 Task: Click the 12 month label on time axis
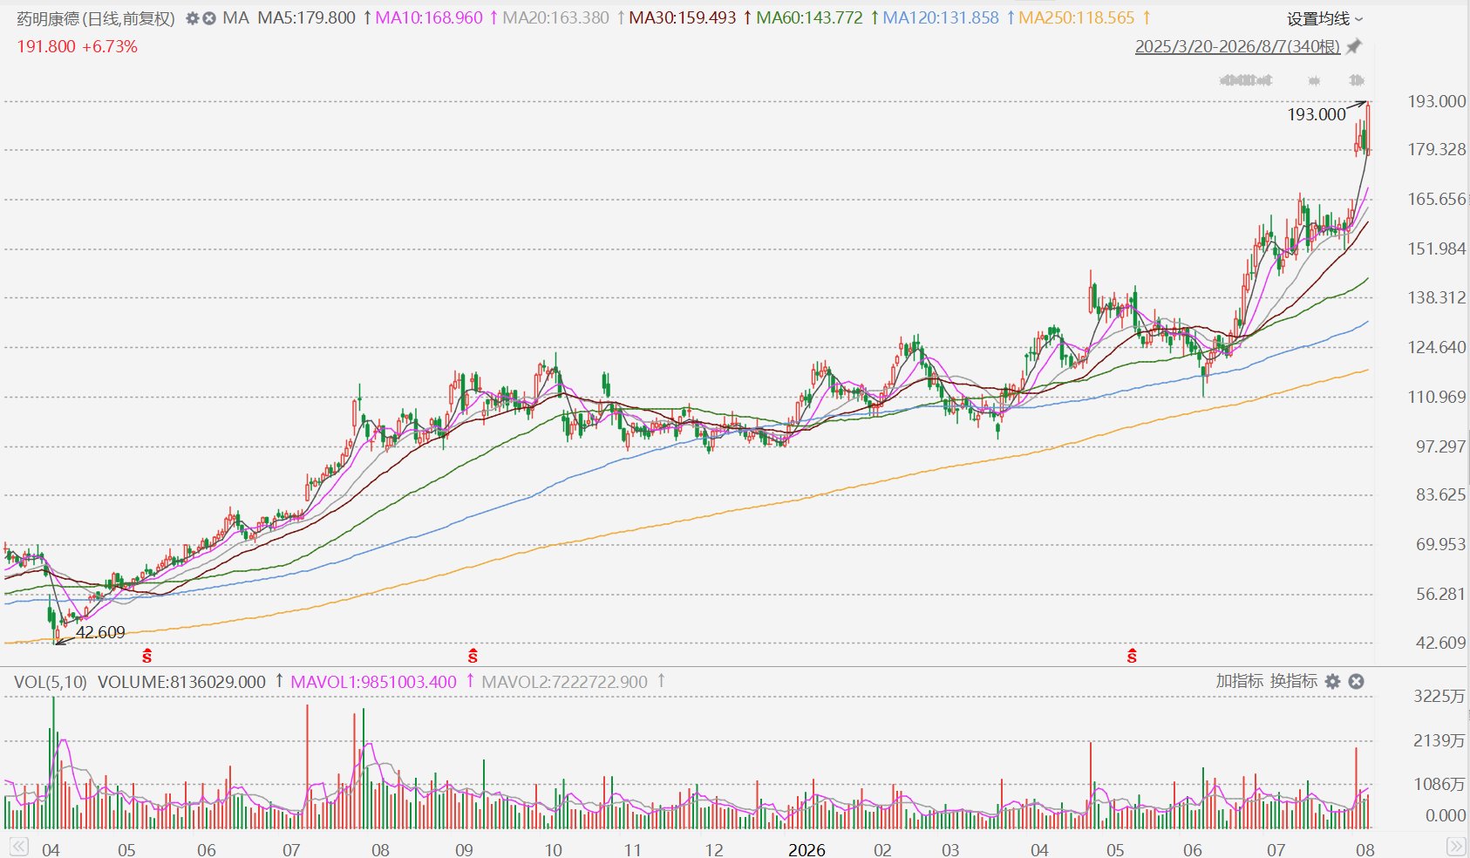[714, 849]
